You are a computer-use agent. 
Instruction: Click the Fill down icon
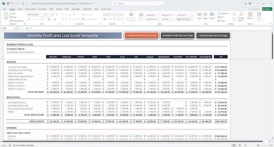[x=219, y=17]
